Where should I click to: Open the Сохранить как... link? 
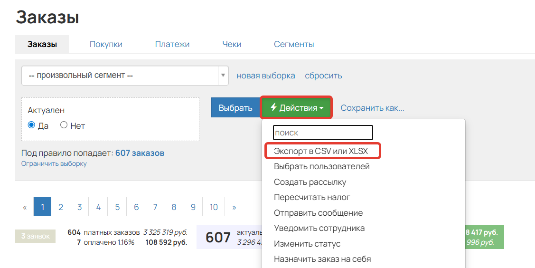point(372,108)
